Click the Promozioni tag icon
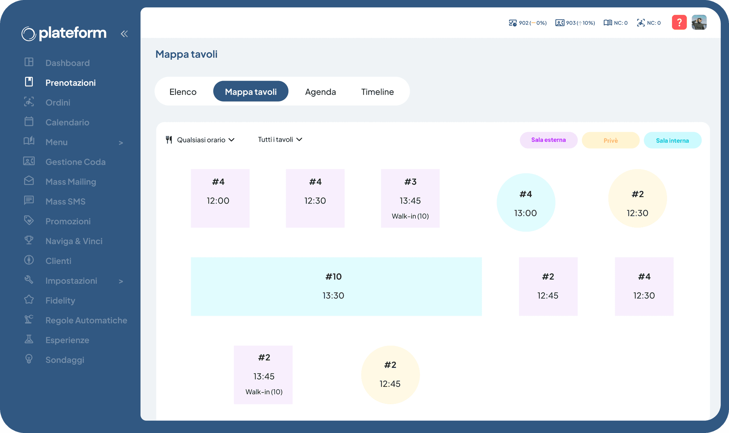729x433 pixels. tap(29, 220)
